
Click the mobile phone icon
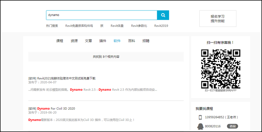click(x=200, y=117)
